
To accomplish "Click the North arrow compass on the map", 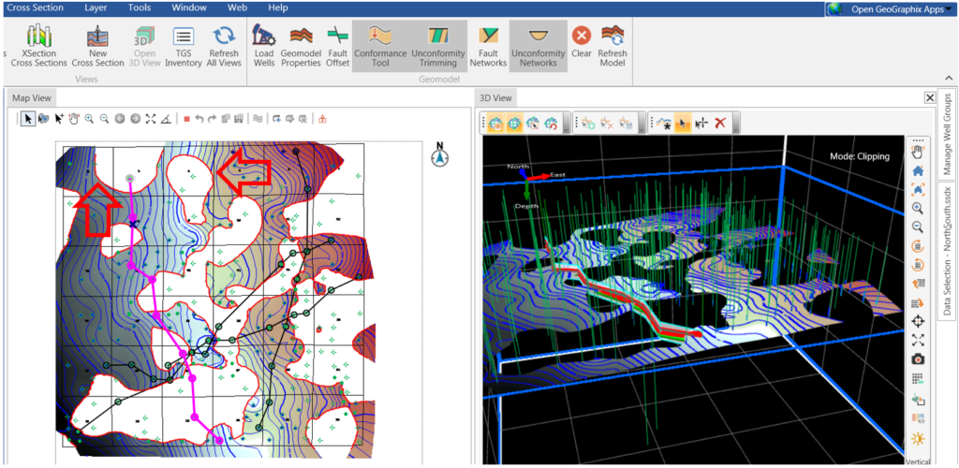I will (x=440, y=155).
